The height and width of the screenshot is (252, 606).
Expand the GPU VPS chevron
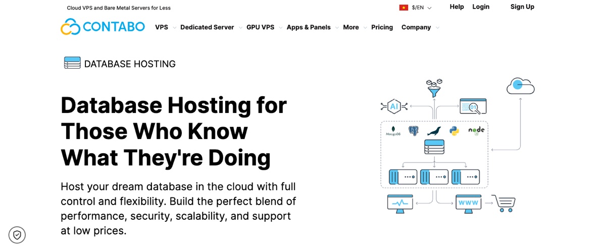coord(280,28)
